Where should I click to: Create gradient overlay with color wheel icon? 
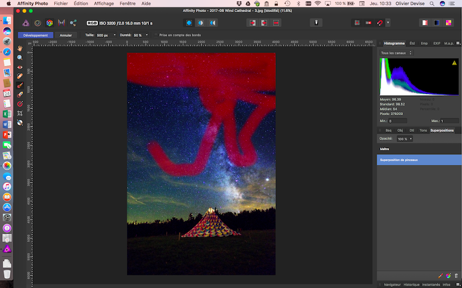pos(449,276)
